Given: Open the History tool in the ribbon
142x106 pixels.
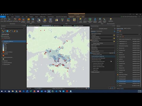Looking at the screenshot, I should 2,20.
